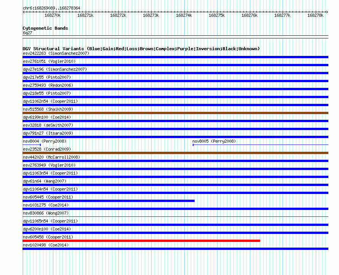Select the brown nsv515568 complex variant bar

tap(175, 113)
